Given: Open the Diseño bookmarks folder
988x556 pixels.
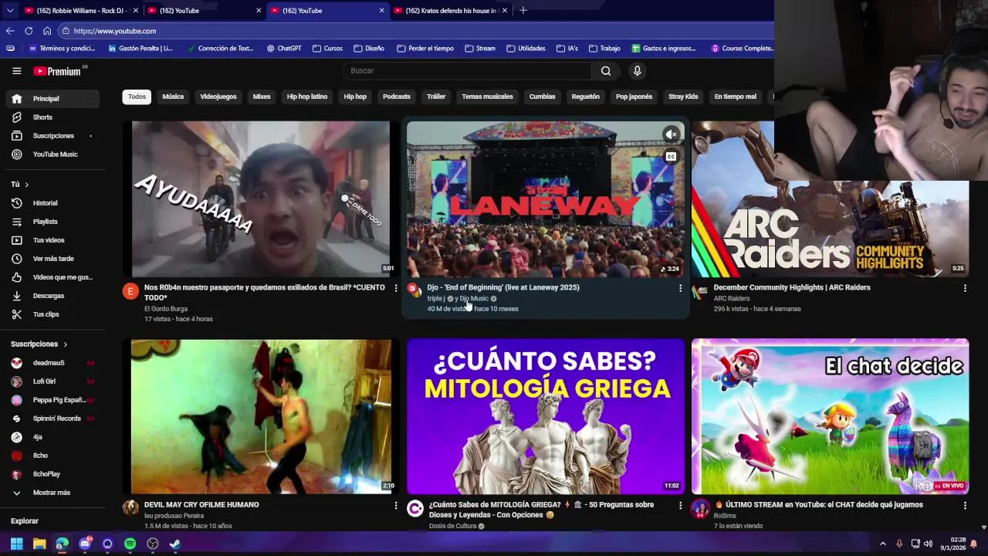Looking at the screenshot, I should coord(369,49).
